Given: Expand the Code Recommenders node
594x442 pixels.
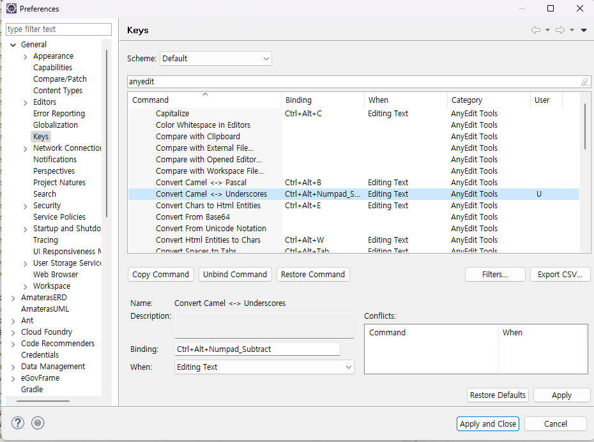Looking at the screenshot, I should coord(13,344).
